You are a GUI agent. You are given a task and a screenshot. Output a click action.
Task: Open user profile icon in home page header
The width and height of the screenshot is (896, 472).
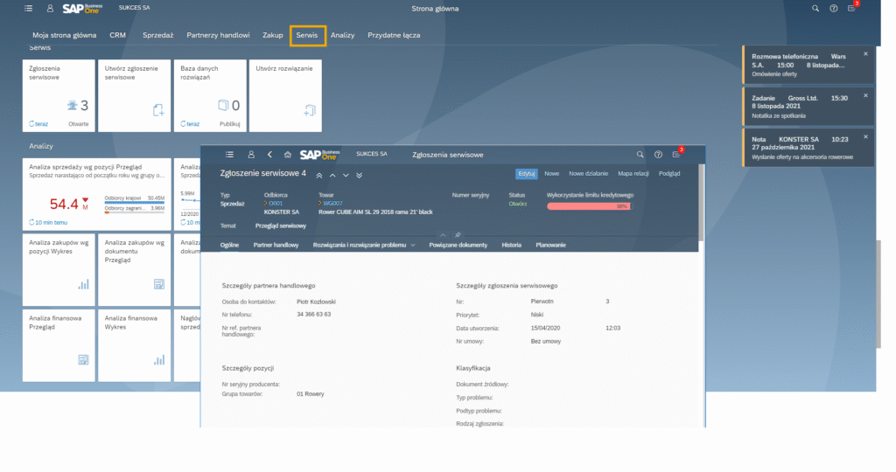pos(50,9)
